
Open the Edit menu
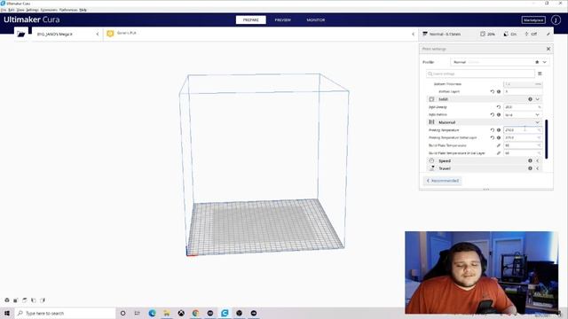point(12,10)
